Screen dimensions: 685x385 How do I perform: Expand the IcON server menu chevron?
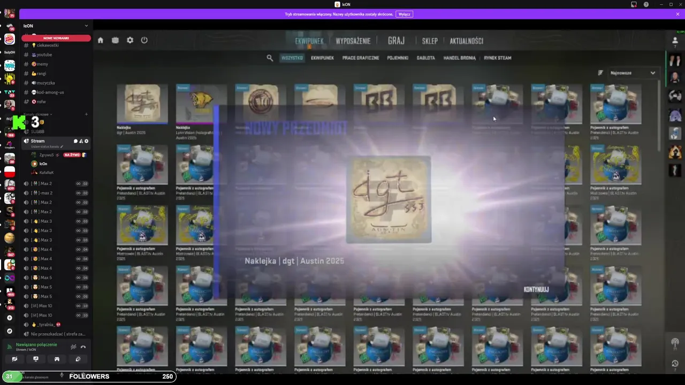(x=86, y=26)
